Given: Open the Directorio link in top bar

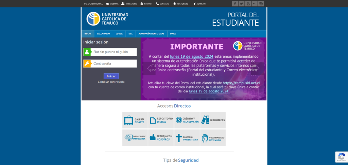Looking at the screenshot, I should click(x=129, y=4).
